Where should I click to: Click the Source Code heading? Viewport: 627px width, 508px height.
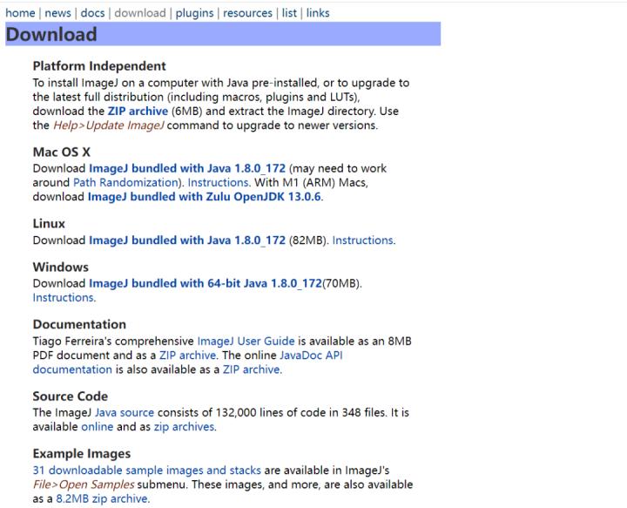[x=71, y=396]
